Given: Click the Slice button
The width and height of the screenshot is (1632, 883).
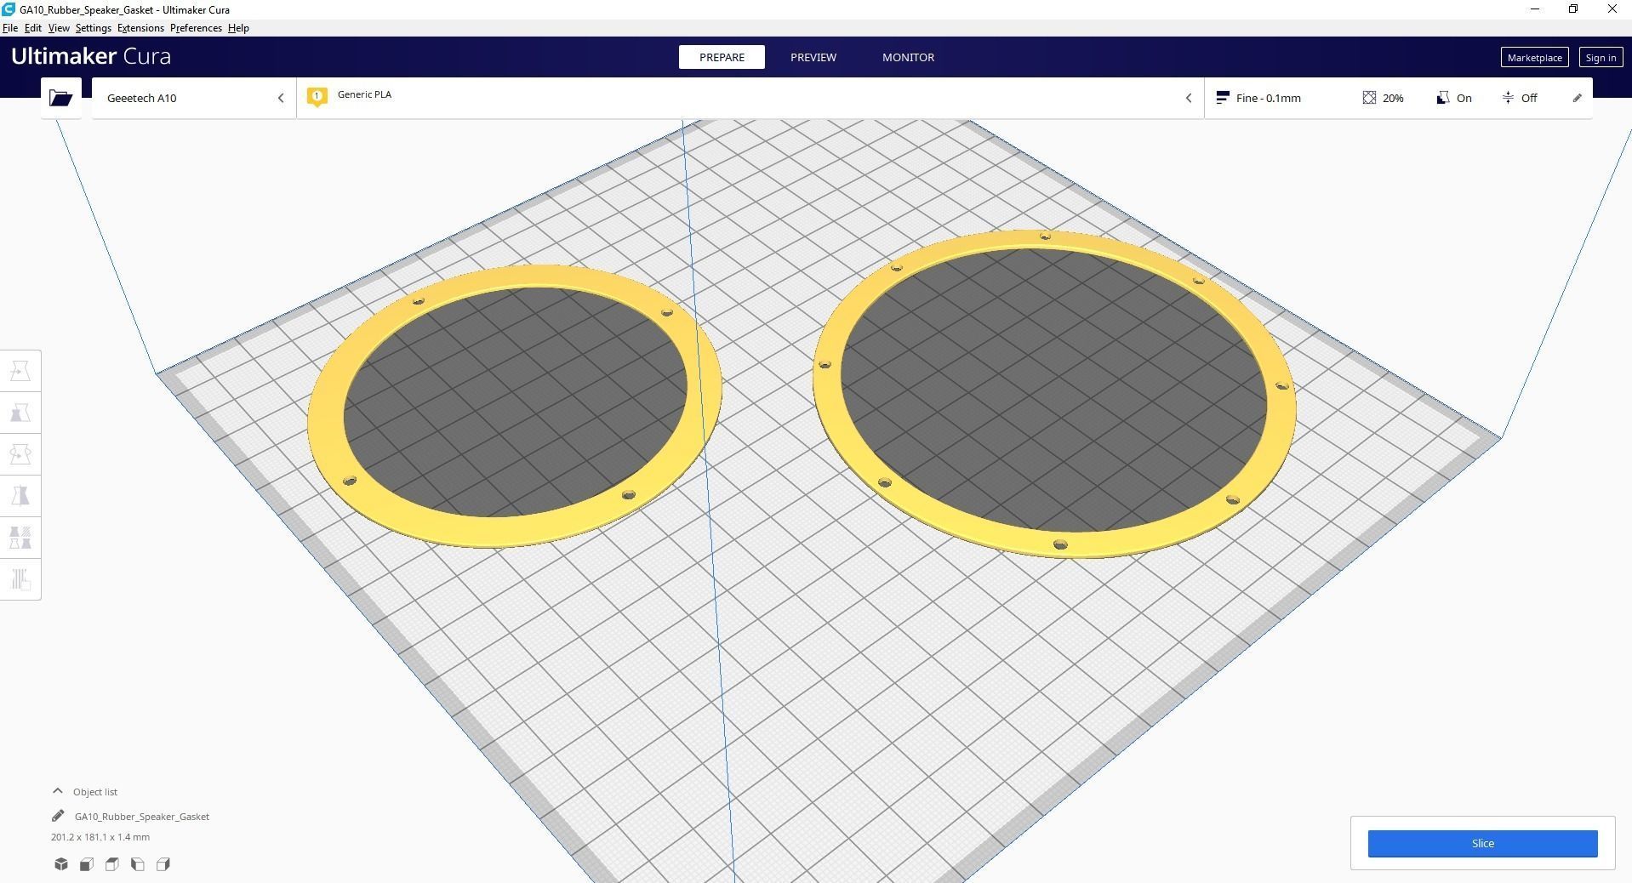Looking at the screenshot, I should pyautogui.click(x=1482, y=843).
